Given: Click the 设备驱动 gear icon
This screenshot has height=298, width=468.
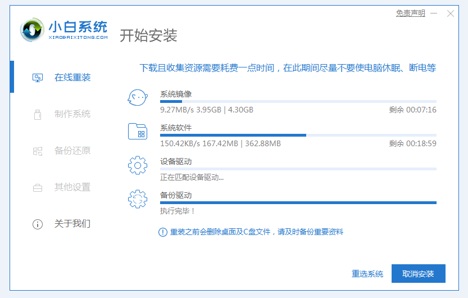Looking at the screenshot, I should [138, 166].
